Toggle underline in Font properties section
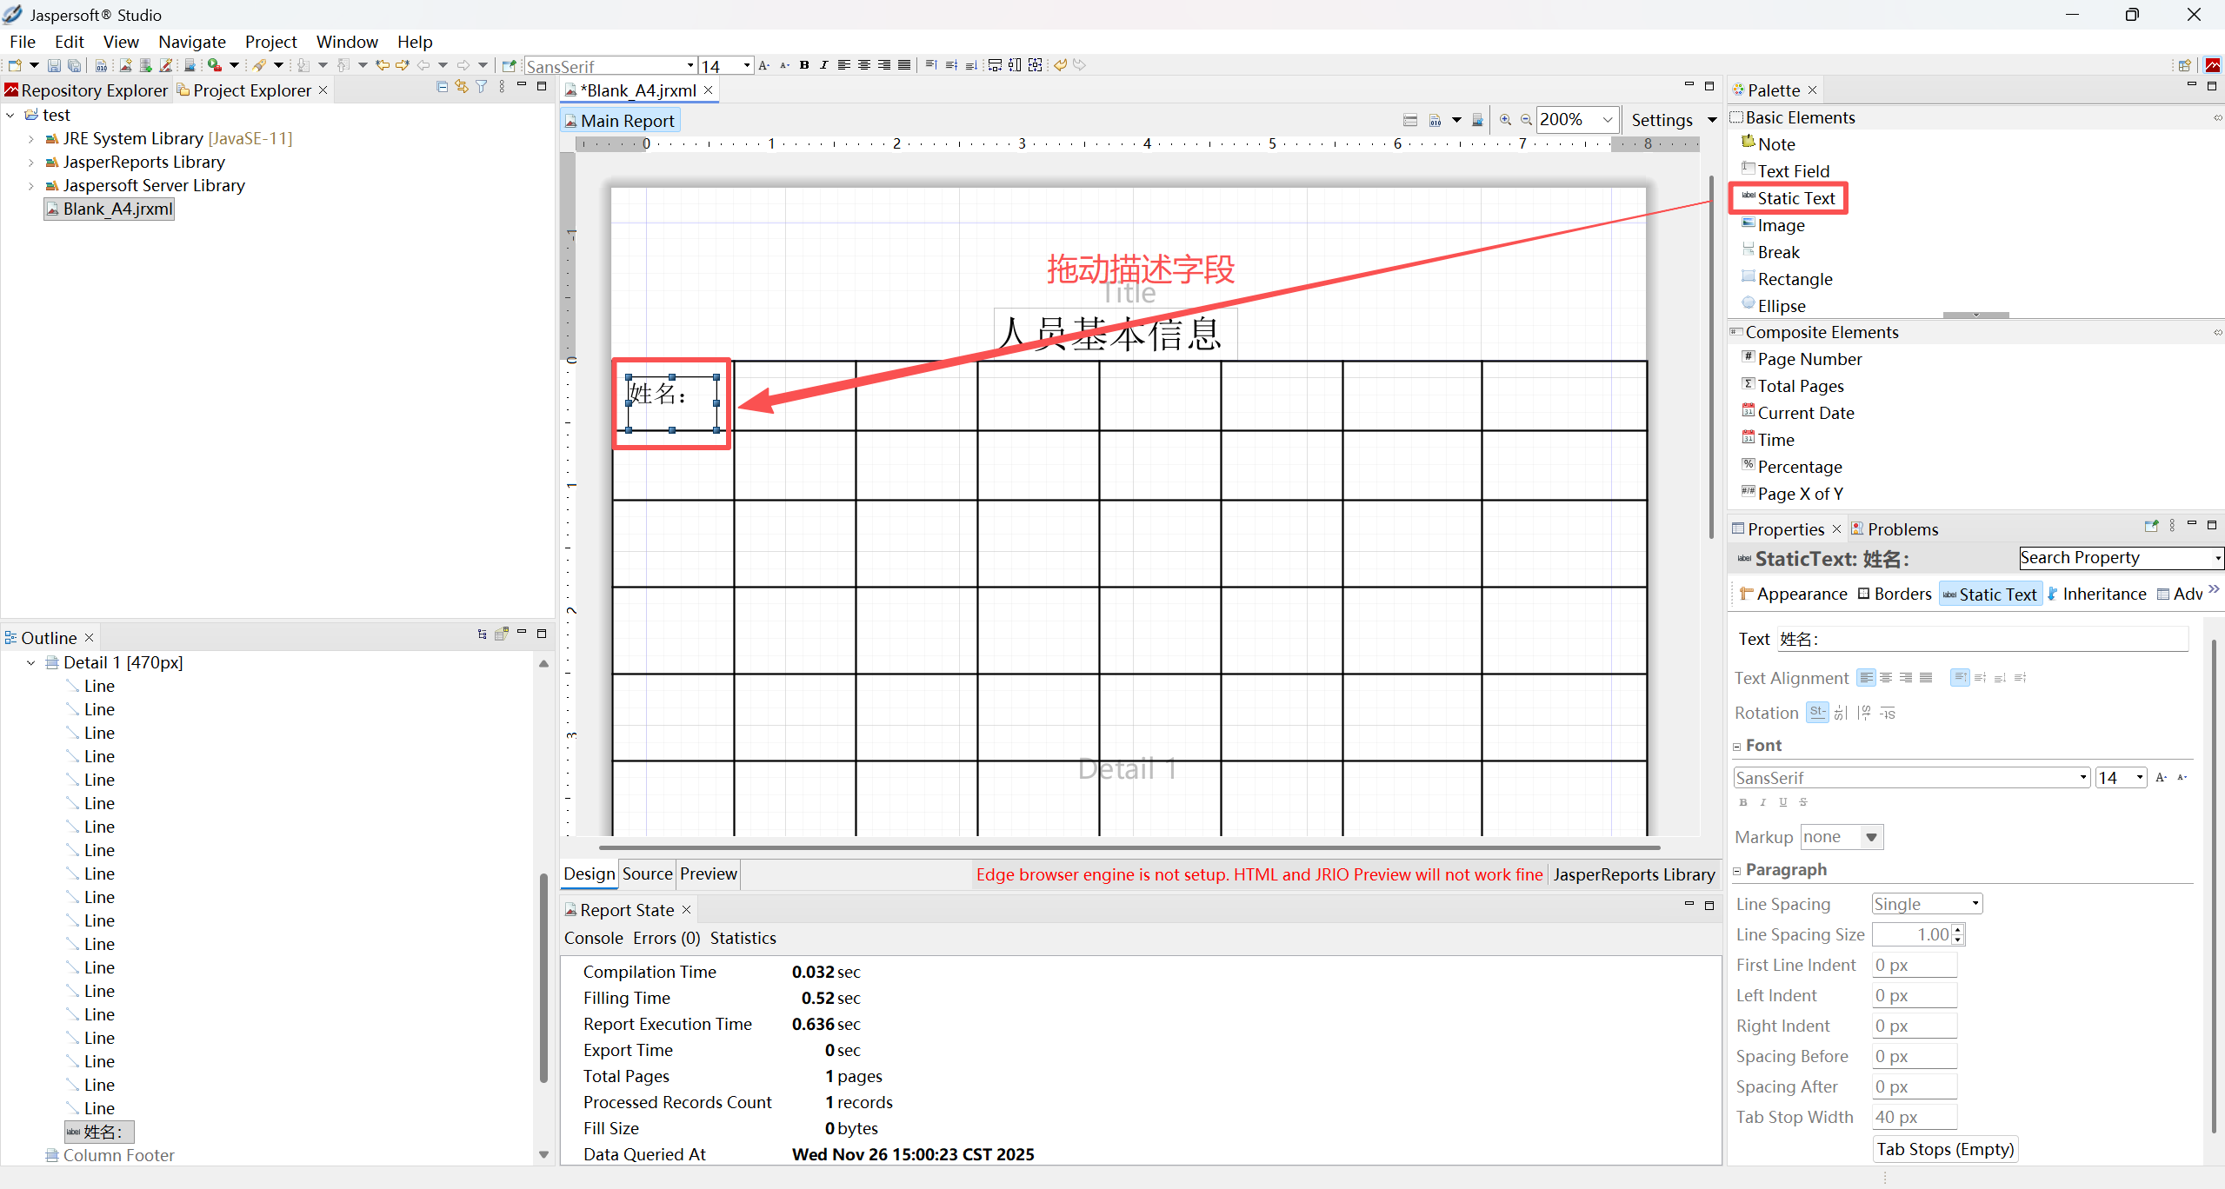 [x=1782, y=802]
